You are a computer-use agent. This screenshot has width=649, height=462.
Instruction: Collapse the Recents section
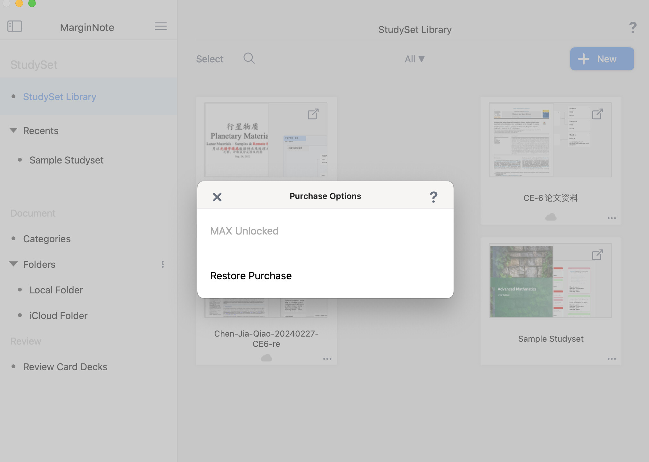pyautogui.click(x=13, y=130)
